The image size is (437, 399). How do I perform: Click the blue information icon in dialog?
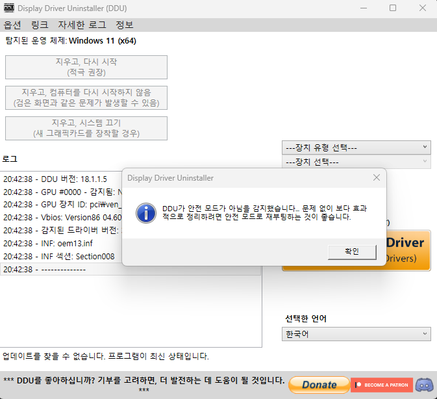tap(145, 213)
